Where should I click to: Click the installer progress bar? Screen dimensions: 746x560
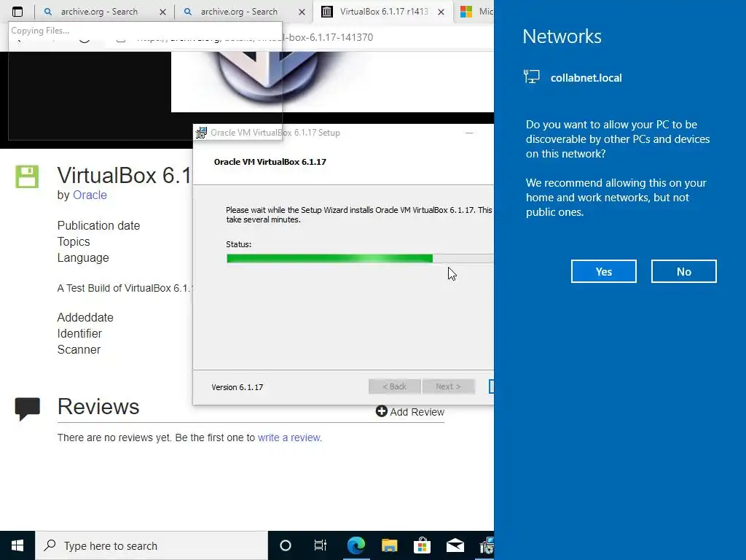(x=360, y=258)
